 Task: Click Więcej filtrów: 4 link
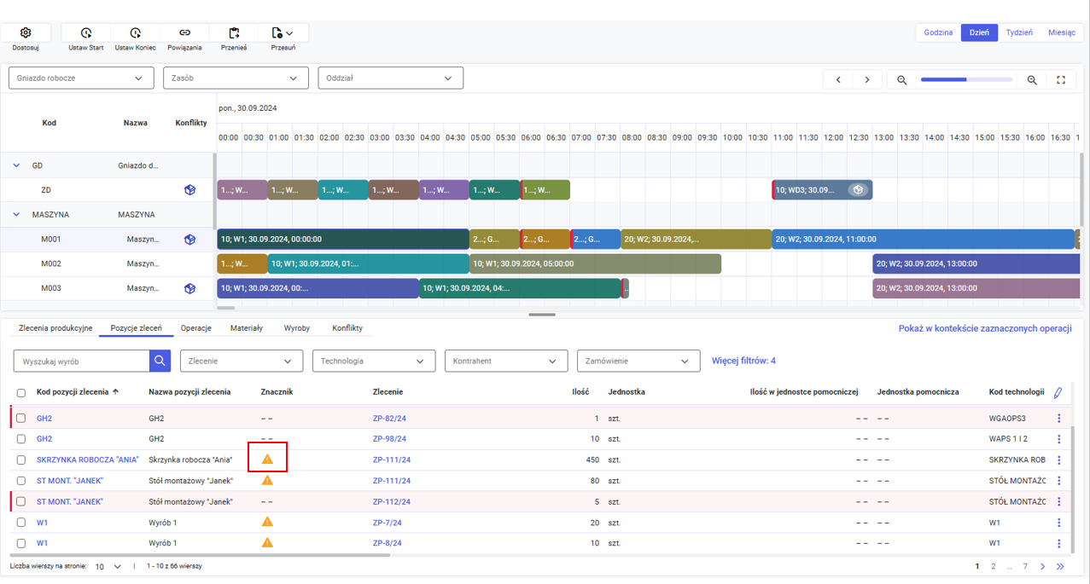tap(743, 361)
